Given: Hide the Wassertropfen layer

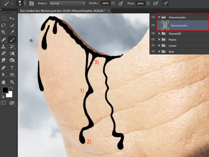Looking at the screenshot, I should pos(153,25).
